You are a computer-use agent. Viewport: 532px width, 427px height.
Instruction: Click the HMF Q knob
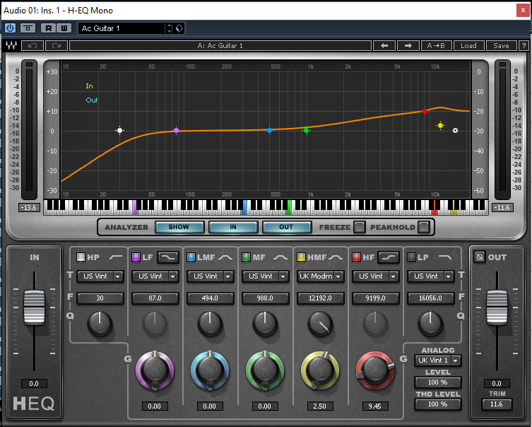320,323
